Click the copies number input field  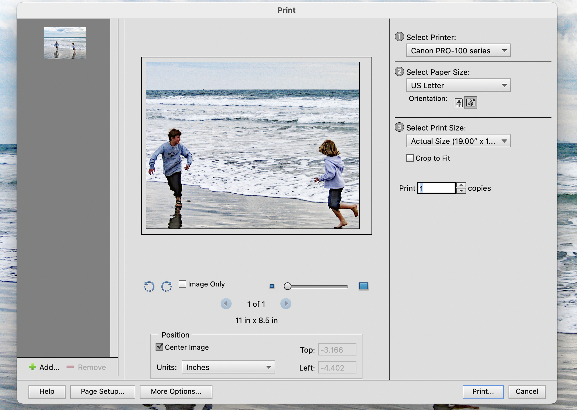pyautogui.click(x=436, y=188)
